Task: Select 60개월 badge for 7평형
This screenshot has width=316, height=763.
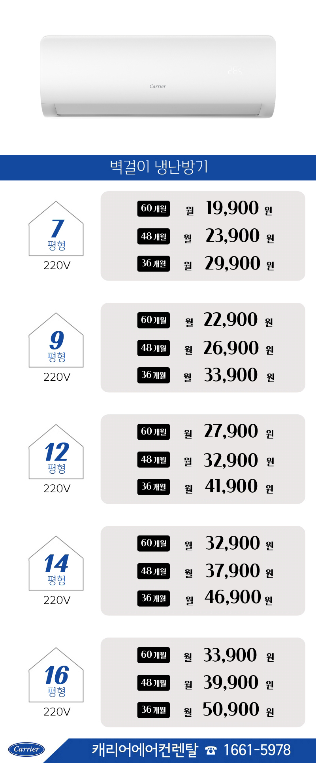Action: pyautogui.click(x=154, y=209)
